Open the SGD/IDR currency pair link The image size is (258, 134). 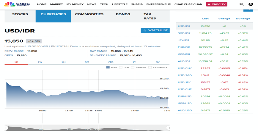(x=184, y=33)
